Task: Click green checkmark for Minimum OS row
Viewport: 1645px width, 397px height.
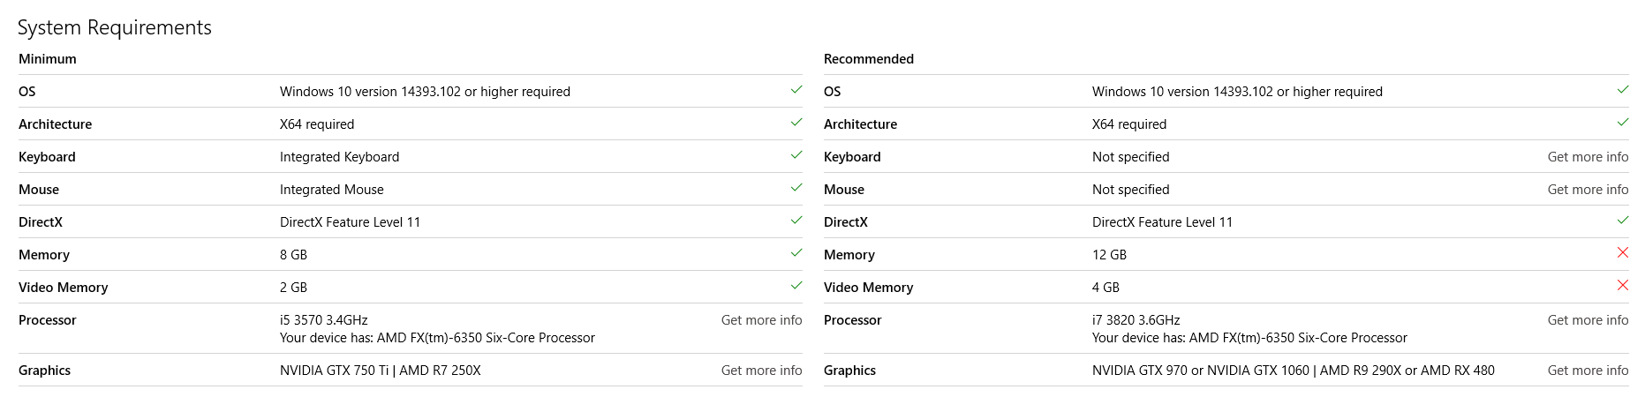Action: [x=796, y=90]
